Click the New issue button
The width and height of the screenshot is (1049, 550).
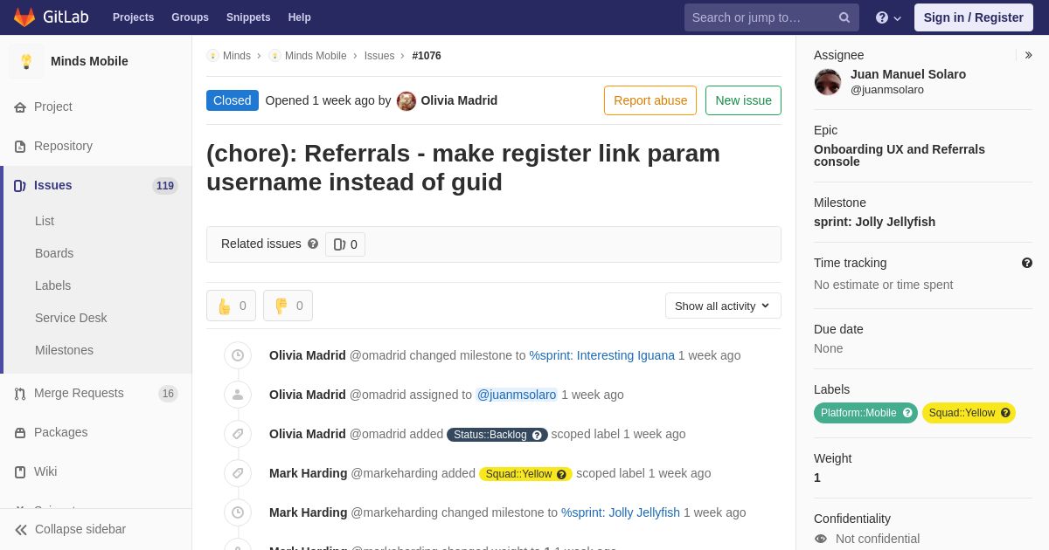pos(743,100)
